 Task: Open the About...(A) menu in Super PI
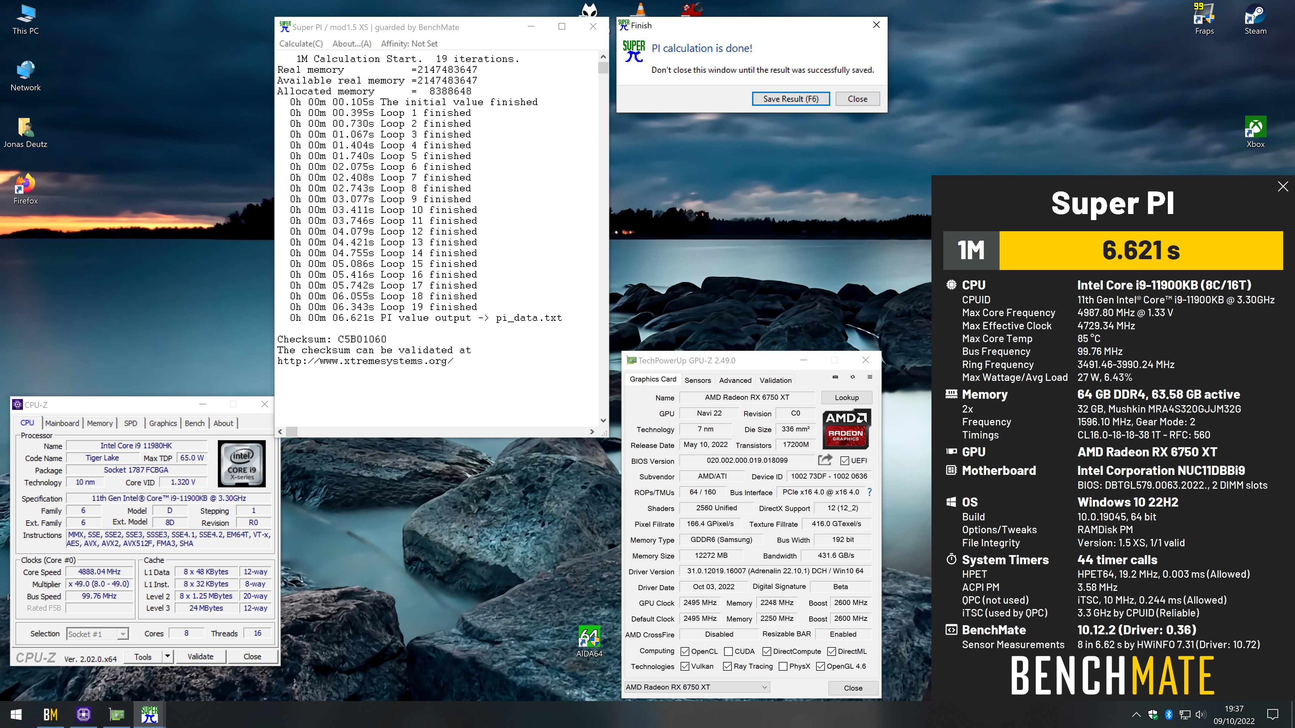[x=351, y=44]
